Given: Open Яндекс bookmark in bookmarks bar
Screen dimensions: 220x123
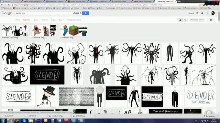Looking at the screenshot, I should [33, 8].
